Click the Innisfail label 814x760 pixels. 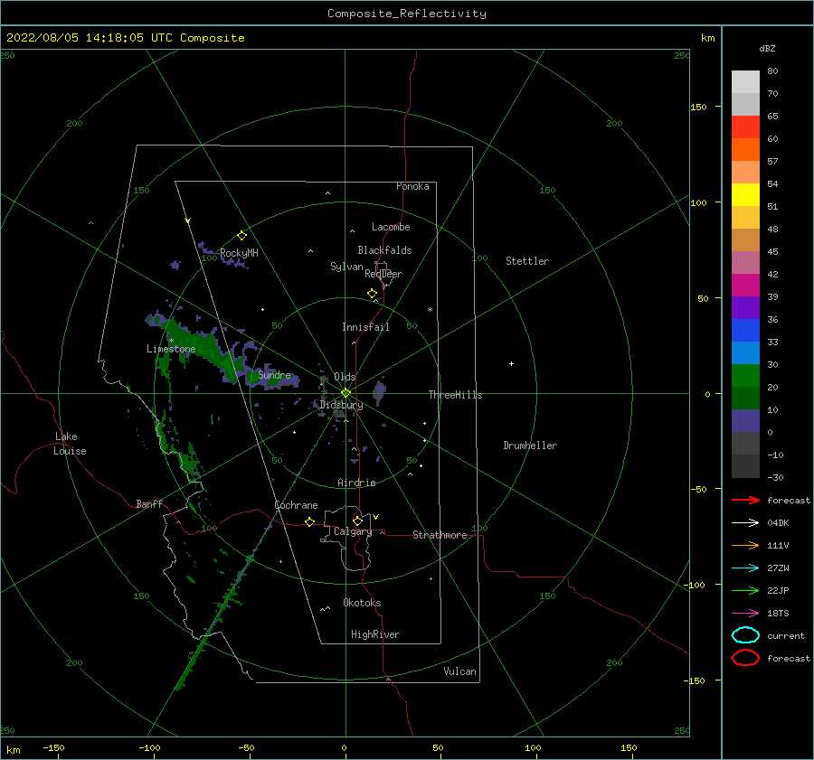pos(365,327)
